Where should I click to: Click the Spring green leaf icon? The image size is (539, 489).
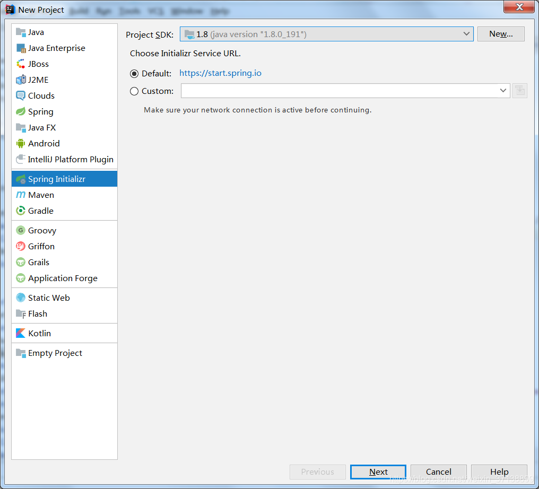21,112
